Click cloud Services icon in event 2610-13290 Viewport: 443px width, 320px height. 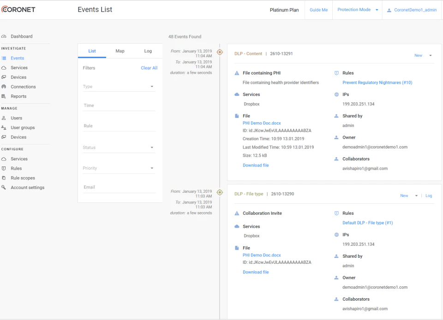[x=237, y=226]
